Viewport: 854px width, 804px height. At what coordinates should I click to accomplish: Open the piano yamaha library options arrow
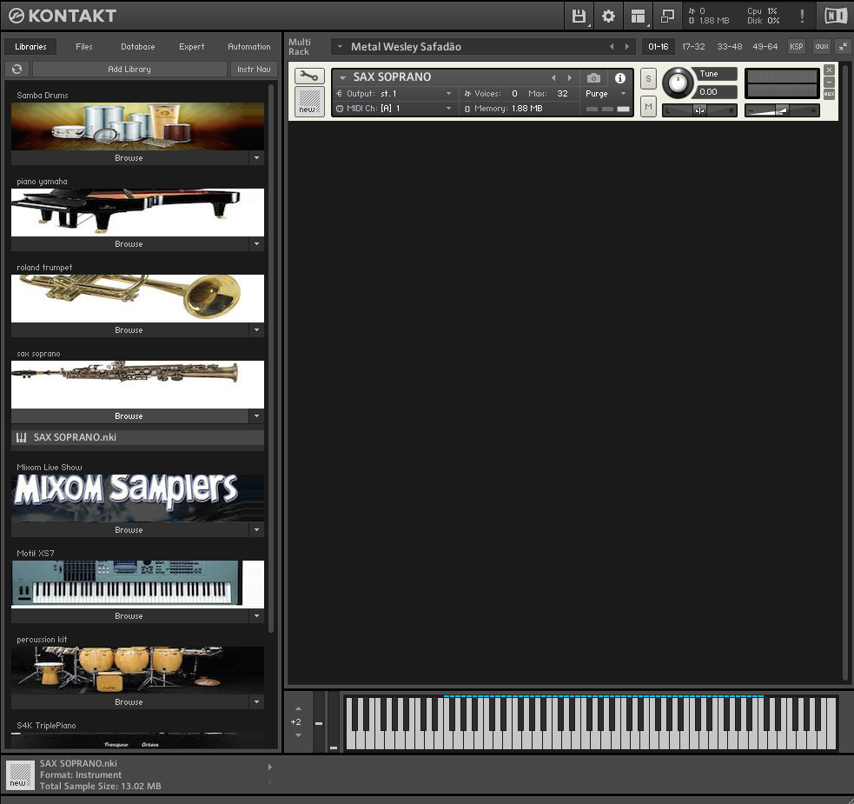(x=256, y=244)
